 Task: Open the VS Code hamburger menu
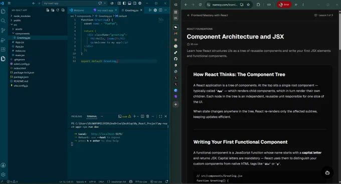tap(9, 3)
